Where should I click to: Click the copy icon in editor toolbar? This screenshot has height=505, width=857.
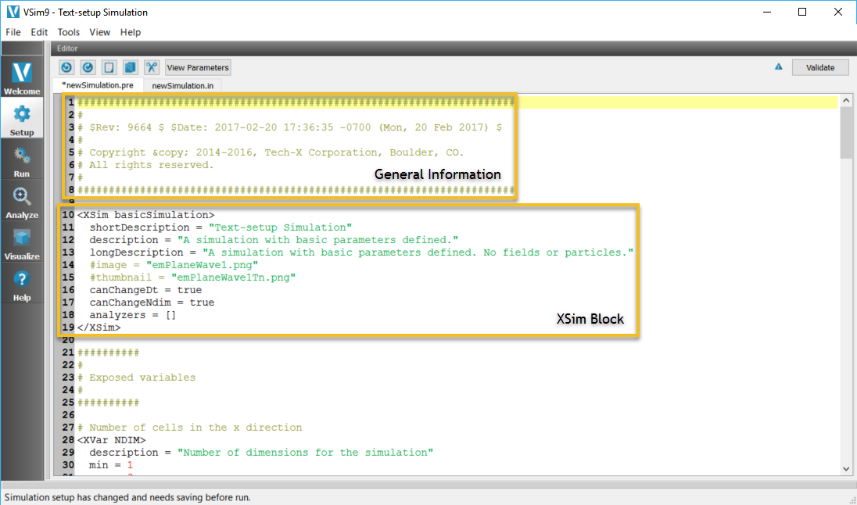(x=130, y=67)
